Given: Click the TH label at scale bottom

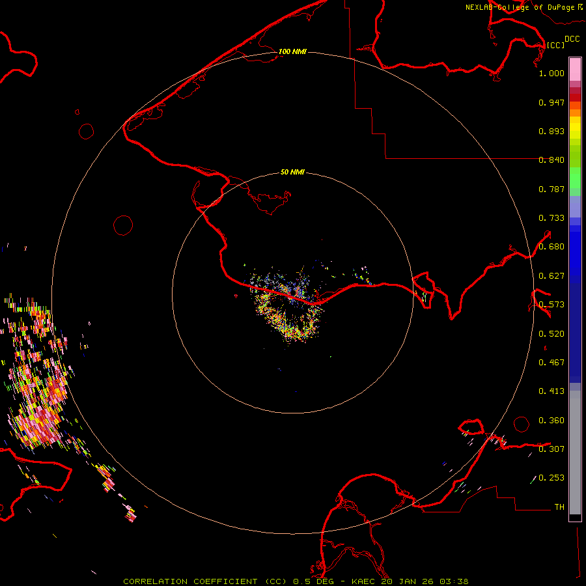Looking at the screenshot, I should 559,507.
